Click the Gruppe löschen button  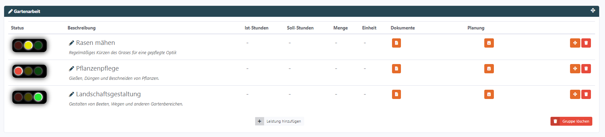571,121
